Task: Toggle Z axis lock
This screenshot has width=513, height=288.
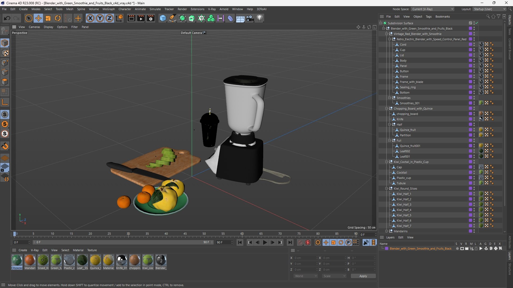Action: pyautogui.click(x=110, y=18)
